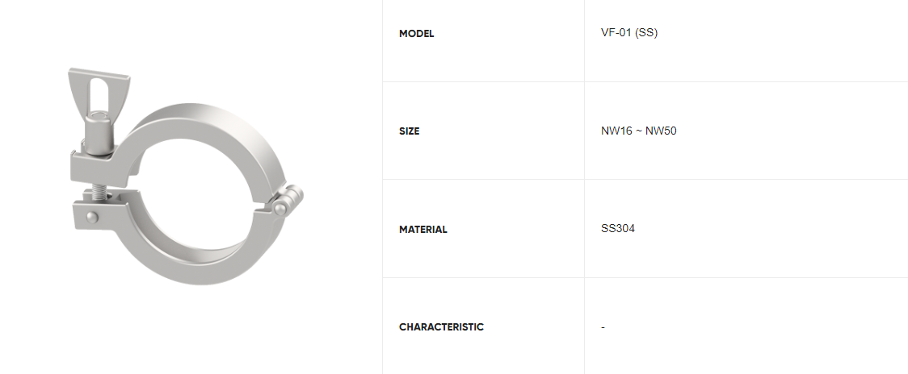Image resolution: width=908 pixels, height=374 pixels.
Task: Select the SIZE label
Action: coord(410,131)
